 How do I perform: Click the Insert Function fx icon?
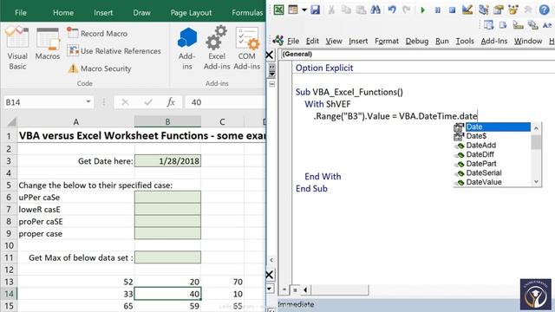171,102
